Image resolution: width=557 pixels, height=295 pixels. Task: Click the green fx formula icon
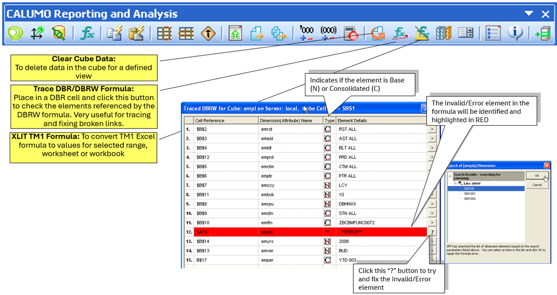[87, 33]
